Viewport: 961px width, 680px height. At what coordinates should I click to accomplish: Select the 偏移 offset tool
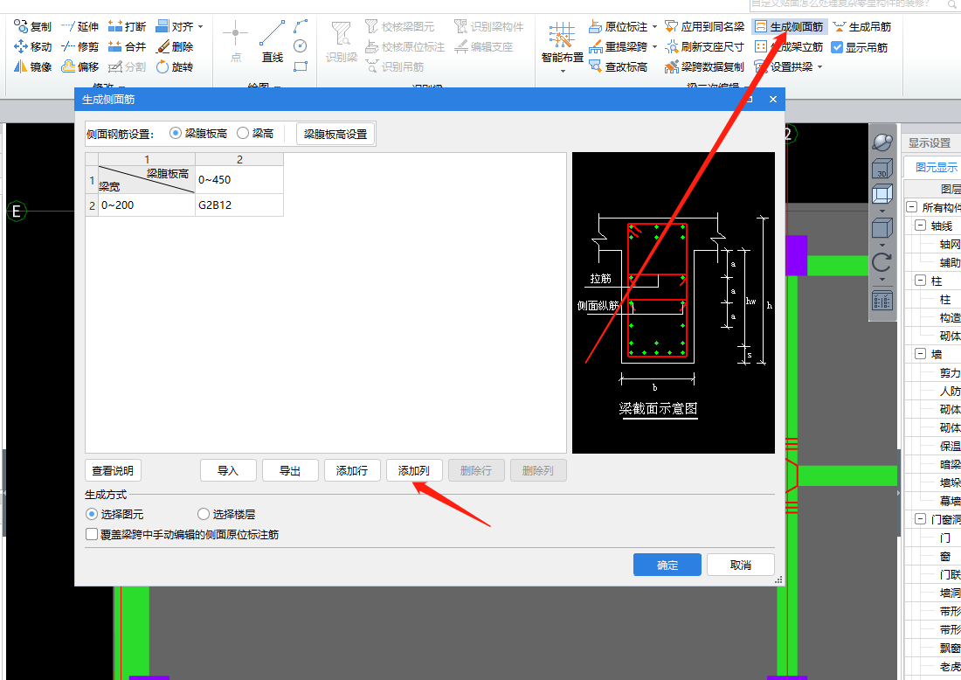tap(80, 66)
